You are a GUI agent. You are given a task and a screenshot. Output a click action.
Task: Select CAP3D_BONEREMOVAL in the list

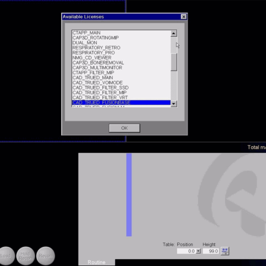click(x=98, y=63)
